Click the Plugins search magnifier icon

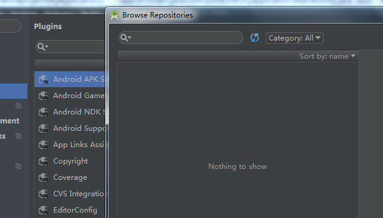coord(42,47)
